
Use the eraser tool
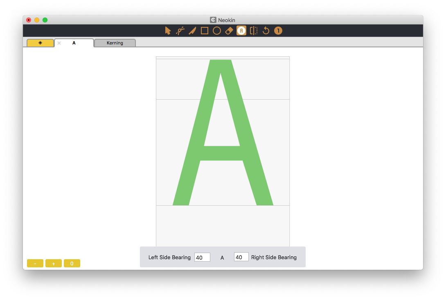[x=229, y=30]
